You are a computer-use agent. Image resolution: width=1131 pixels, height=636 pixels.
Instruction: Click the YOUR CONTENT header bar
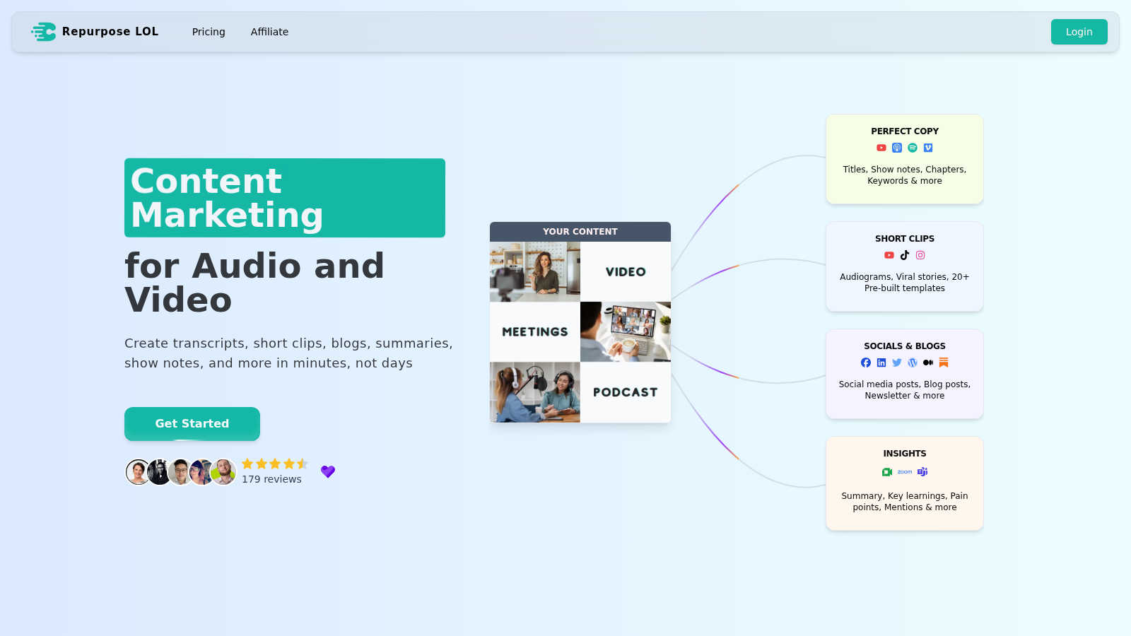pos(580,232)
